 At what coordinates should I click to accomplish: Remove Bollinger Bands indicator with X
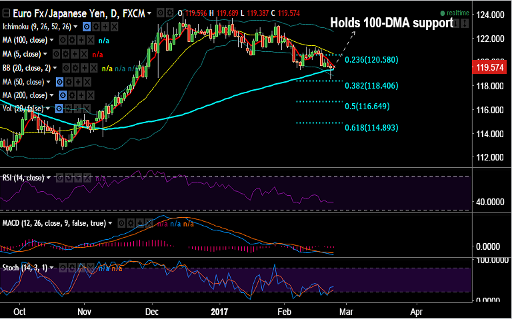[93, 68]
